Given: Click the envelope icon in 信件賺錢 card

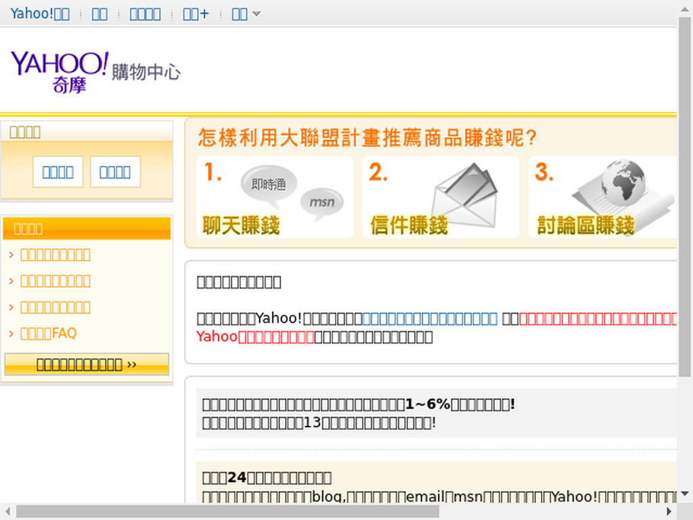Looking at the screenshot, I should tap(464, 195).
